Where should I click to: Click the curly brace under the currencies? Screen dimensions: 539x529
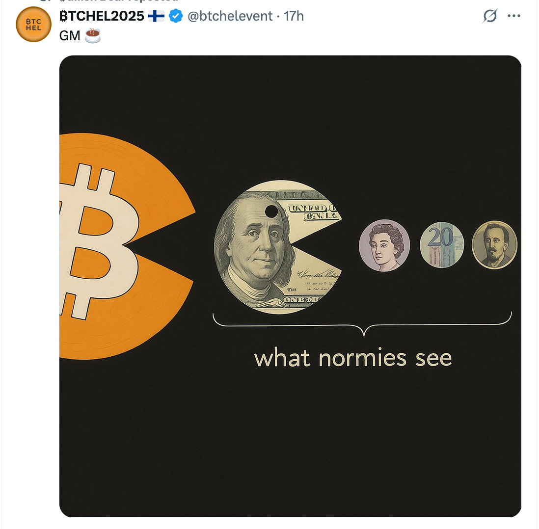point(362,324)
